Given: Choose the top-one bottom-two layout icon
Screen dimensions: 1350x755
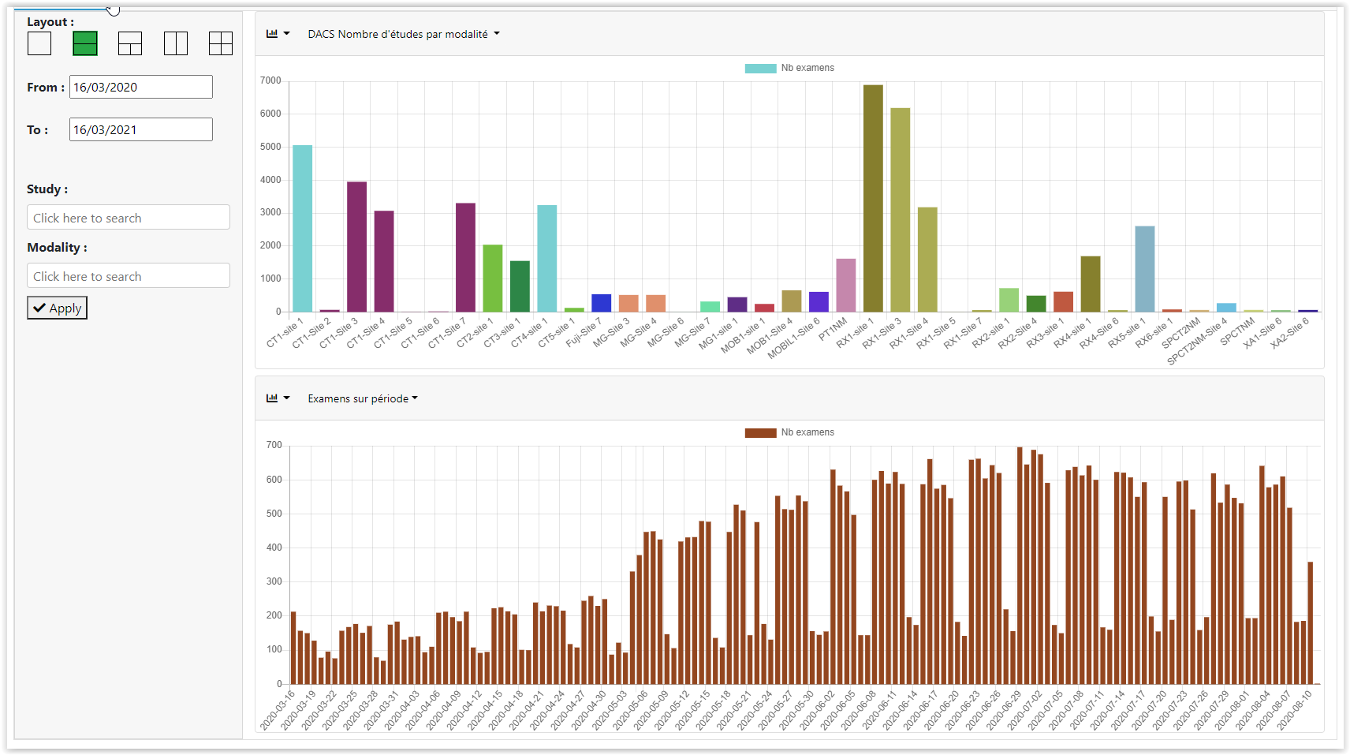Looking at the screenshot, I should [130, 43].
